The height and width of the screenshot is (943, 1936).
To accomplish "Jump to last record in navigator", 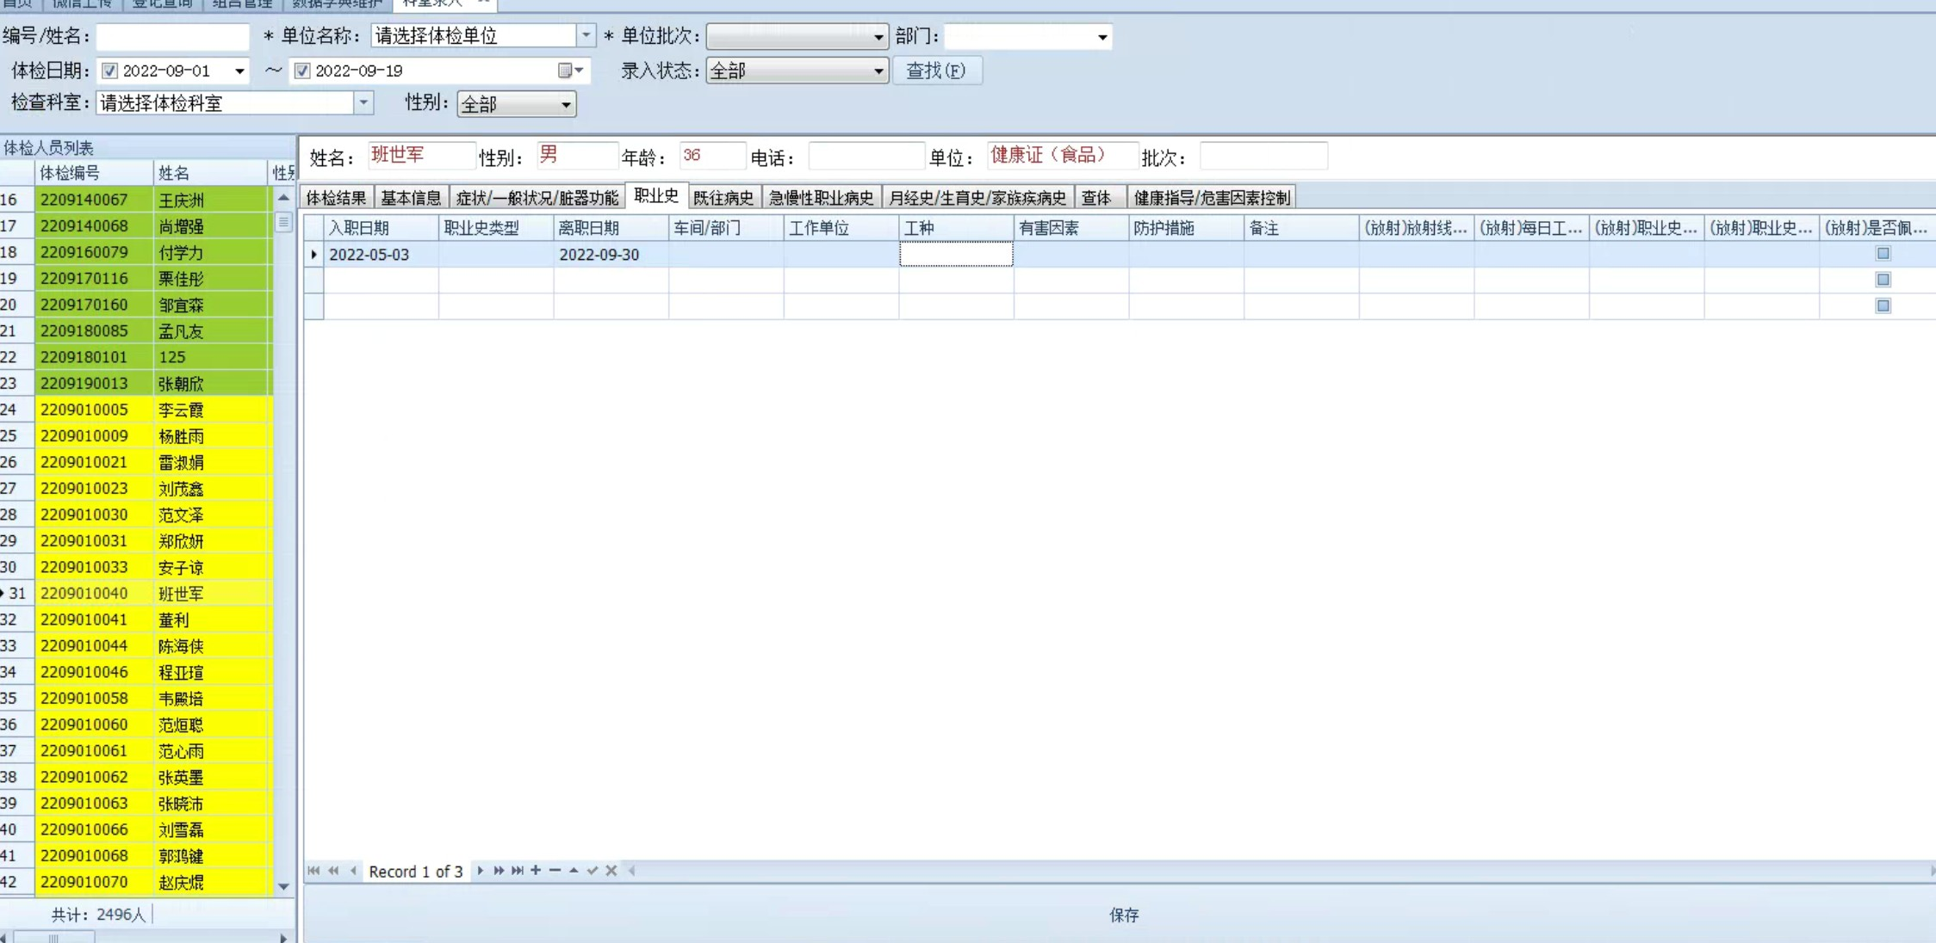I will 517,871.
